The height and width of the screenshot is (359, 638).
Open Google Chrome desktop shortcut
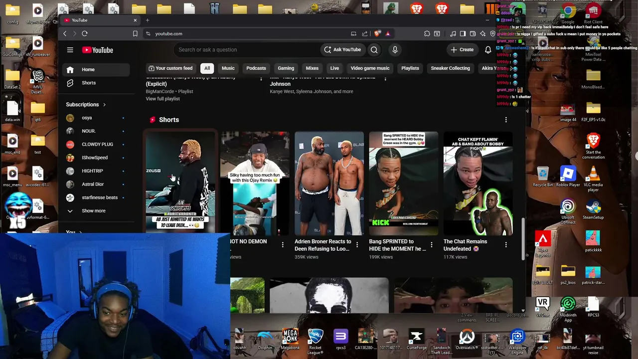(x=568, y=15)
